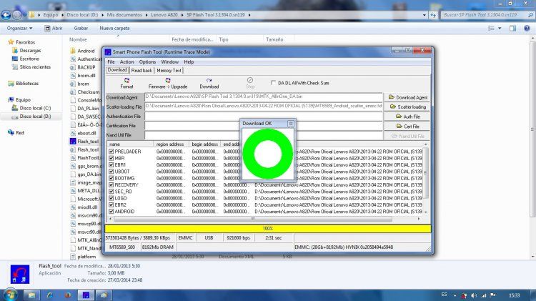
Task: Open the File menu in Flash Tool
Action: pyautogui.click(x=111, y=62)
